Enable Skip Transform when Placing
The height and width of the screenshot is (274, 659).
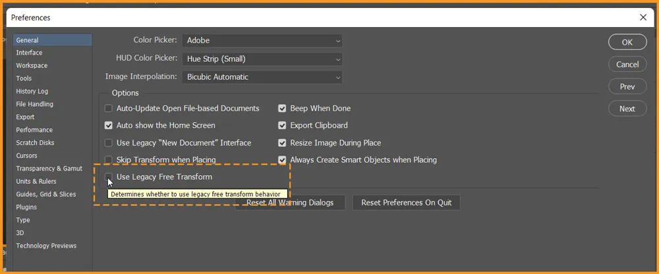pyautogui.click(x=109, y=160)
